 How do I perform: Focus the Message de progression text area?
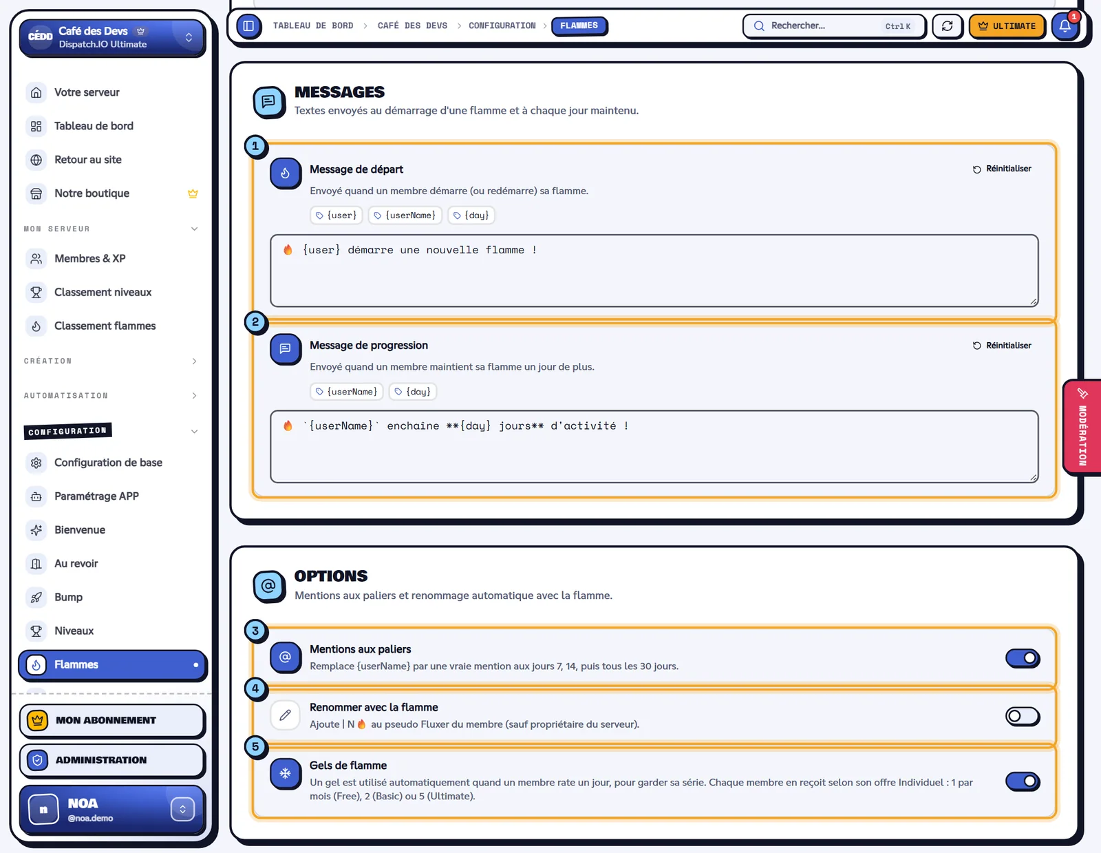654,447
